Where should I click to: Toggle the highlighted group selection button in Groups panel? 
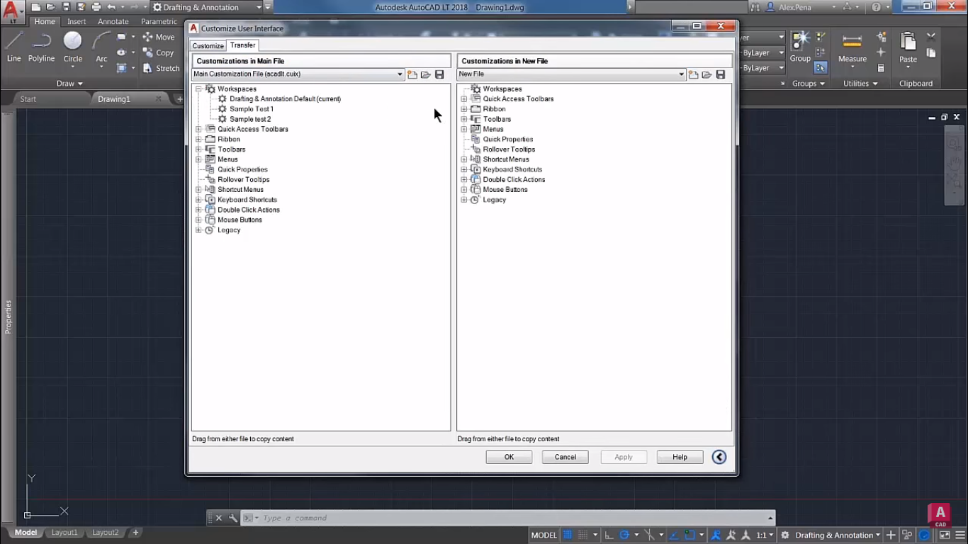tap(820, 68)
